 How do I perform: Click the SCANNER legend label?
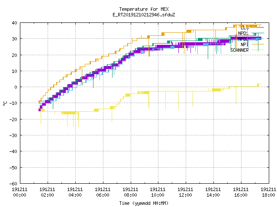239,50
